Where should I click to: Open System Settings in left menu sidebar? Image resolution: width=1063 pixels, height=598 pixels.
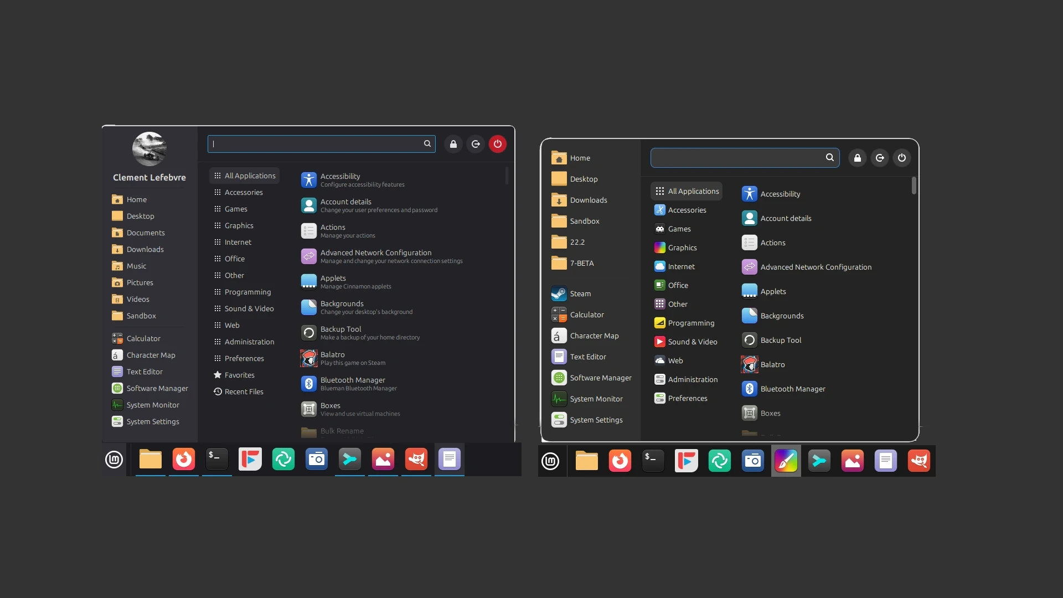click(x=152, y=421)
